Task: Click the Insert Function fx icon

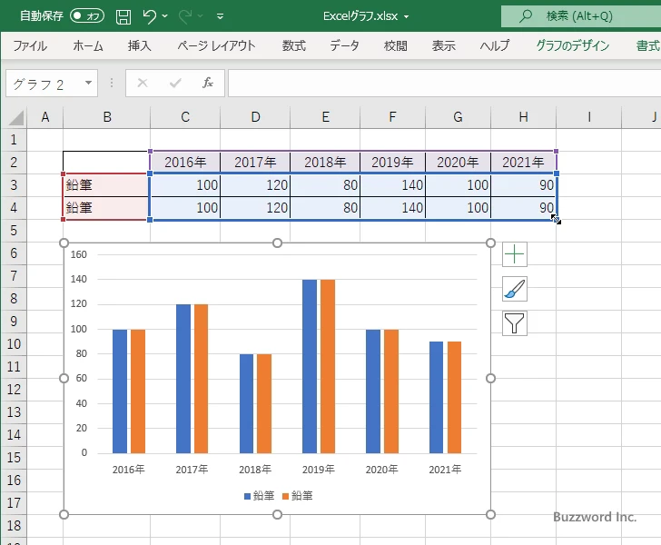Action: point(208,83)
